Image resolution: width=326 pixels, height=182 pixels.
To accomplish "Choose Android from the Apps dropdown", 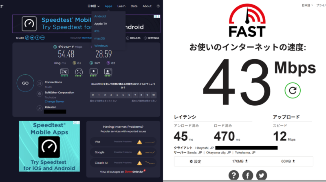I will pyautogui.click(x=100, y=16).
